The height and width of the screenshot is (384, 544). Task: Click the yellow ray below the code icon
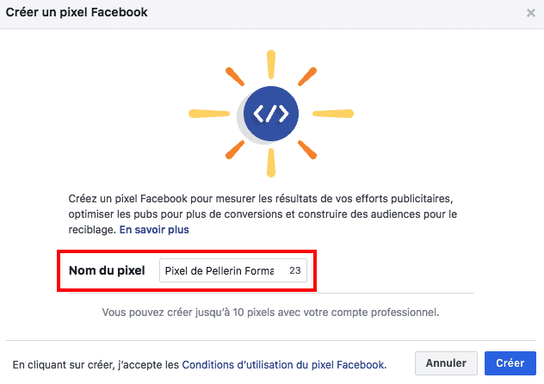(x=271, y=163)
